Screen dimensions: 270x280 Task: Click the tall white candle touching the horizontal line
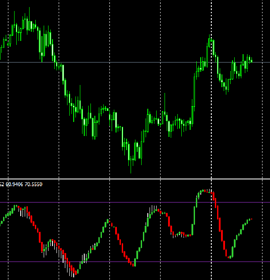click(x=63, y=73)
